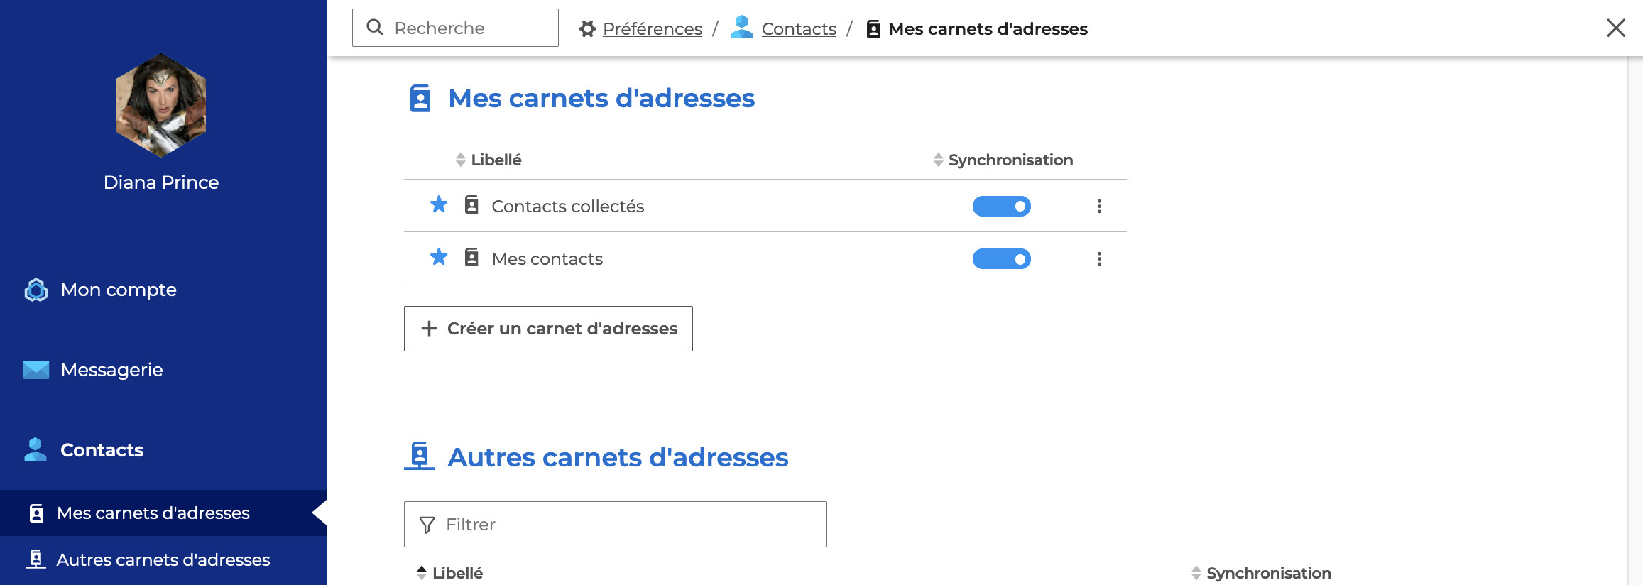Select Contacts section in the sidebar

coord(102,450)
